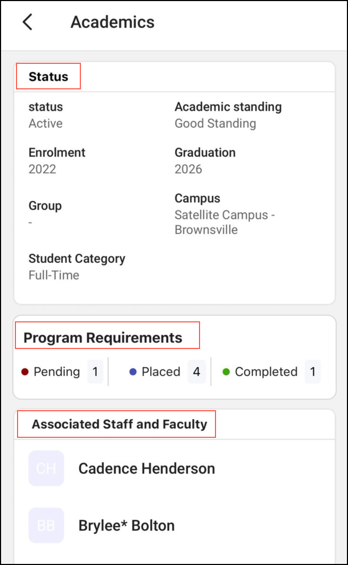Select the BB avatar for Brylee* Bolton
Screen dimensions: 348x565
pyautogui.click(x=46, y=525)
